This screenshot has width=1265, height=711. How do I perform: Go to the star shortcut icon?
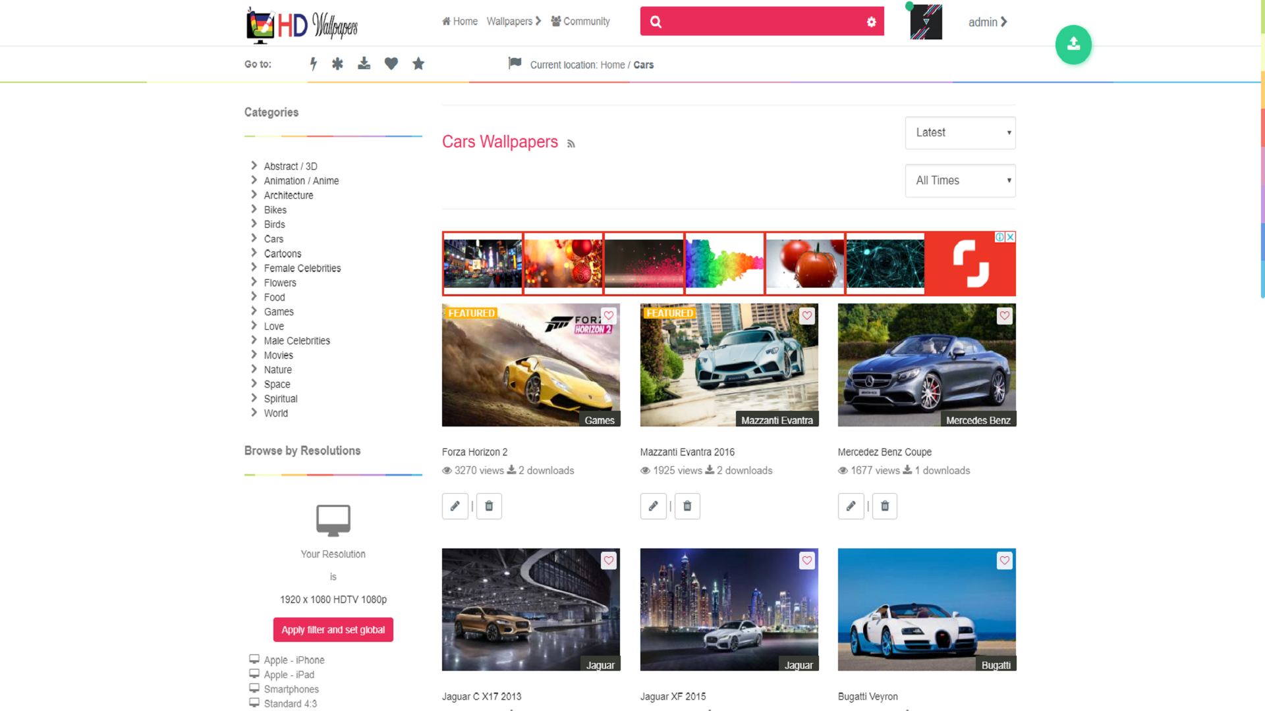418,64
